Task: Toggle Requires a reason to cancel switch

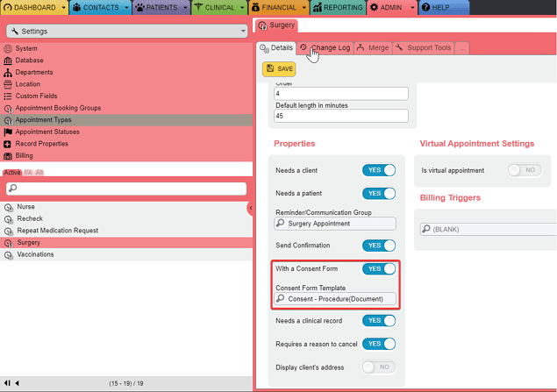Action: pos(379,344)
